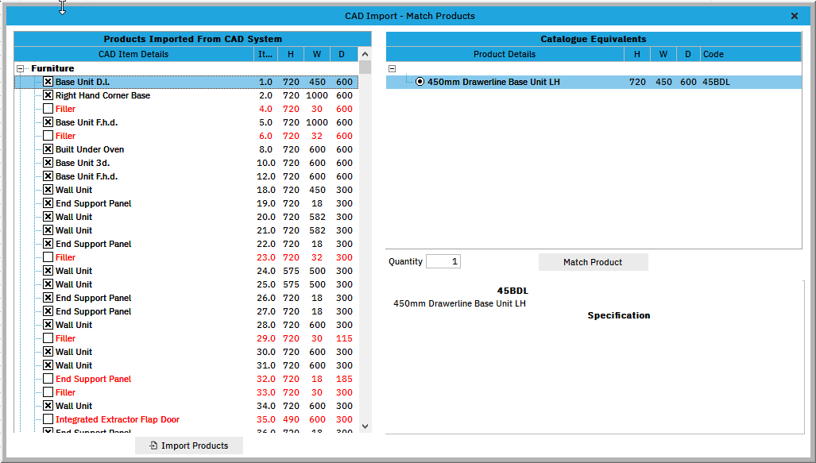816x463 pixels.
Task: Click the Furniture root tree label
Action: click(52, 68)
